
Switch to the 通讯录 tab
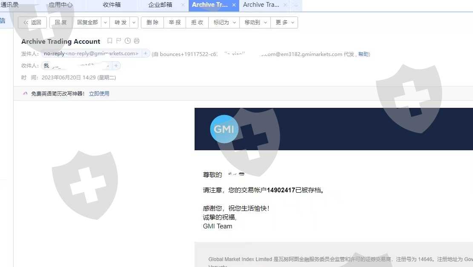pyautogui.click(x=10, y=5)
